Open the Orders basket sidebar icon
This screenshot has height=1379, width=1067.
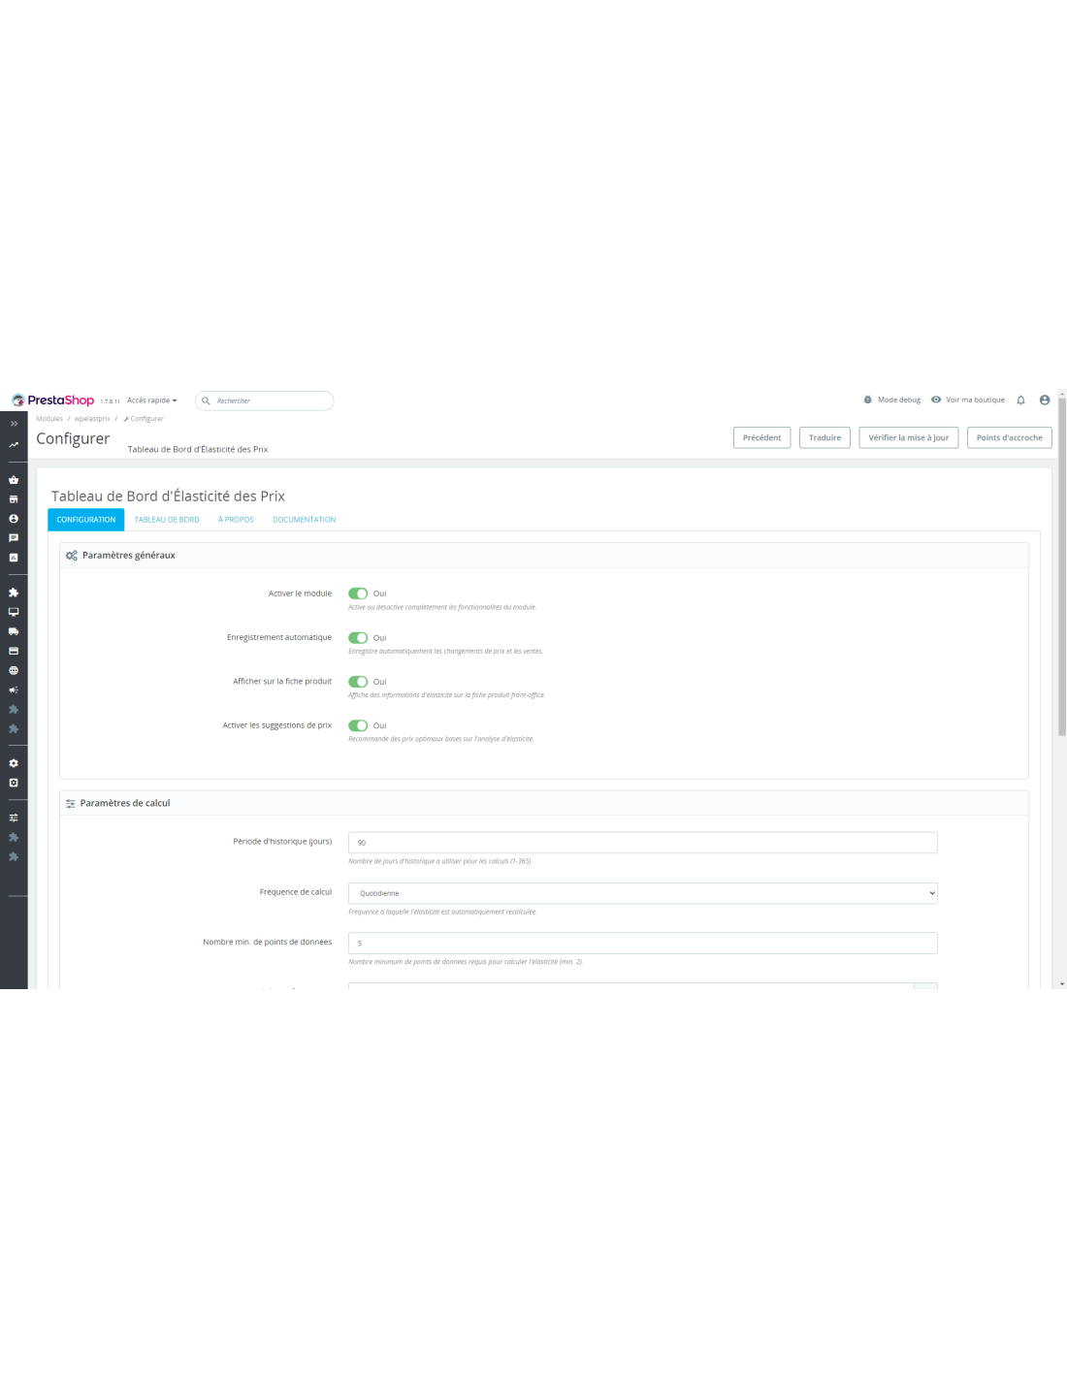14,480
